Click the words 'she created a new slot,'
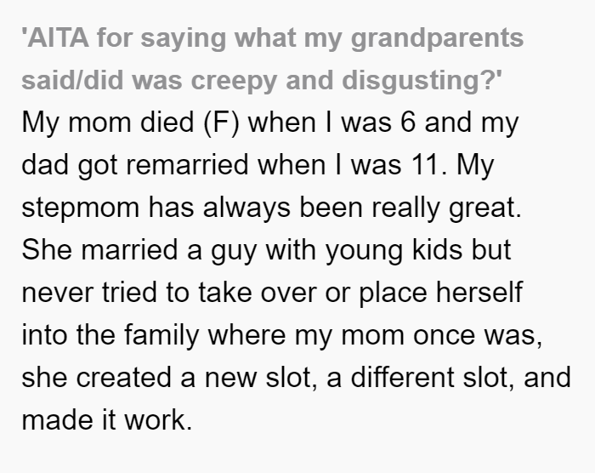 169,378
